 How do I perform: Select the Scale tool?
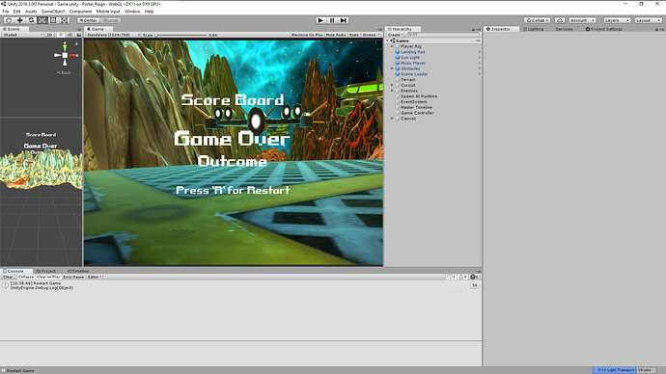coord(42,20)
